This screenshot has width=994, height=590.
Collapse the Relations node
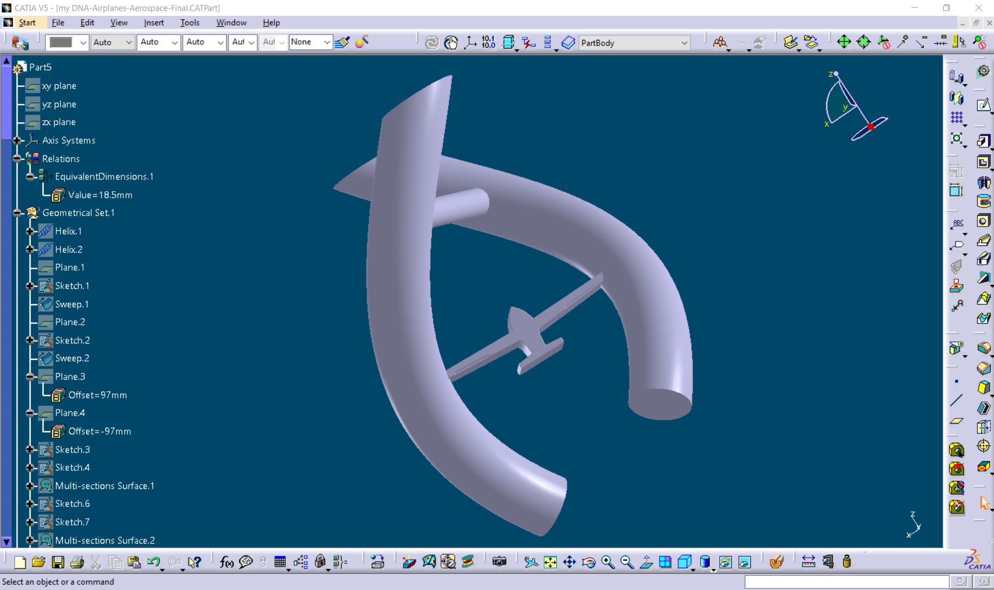(17, 158)
